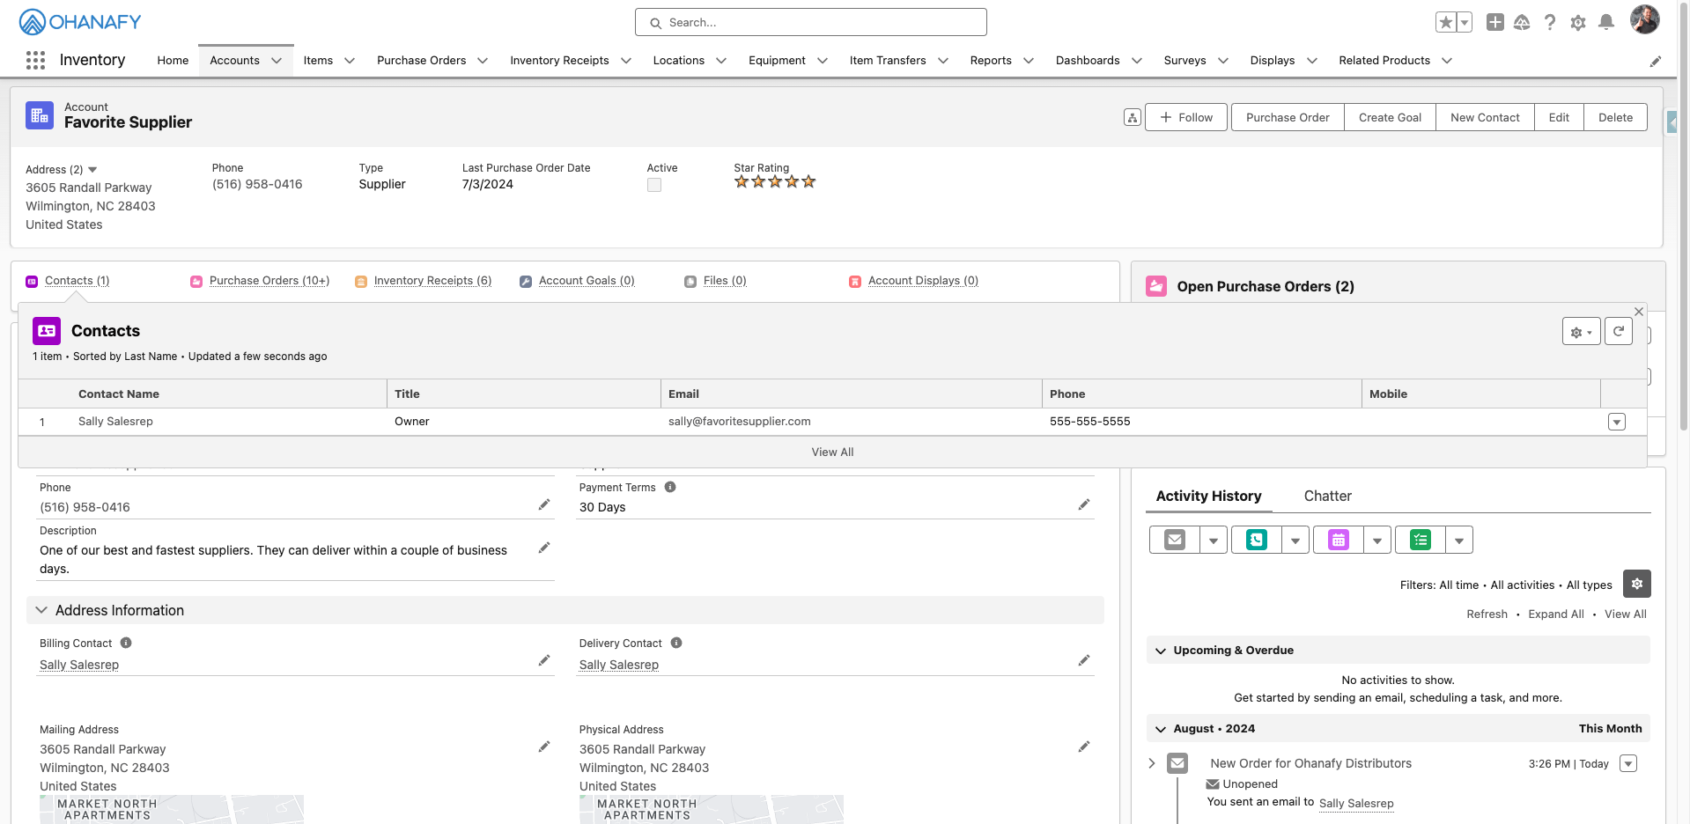Click the New Contact button

pyautogui.click(x=1485, y=118)
